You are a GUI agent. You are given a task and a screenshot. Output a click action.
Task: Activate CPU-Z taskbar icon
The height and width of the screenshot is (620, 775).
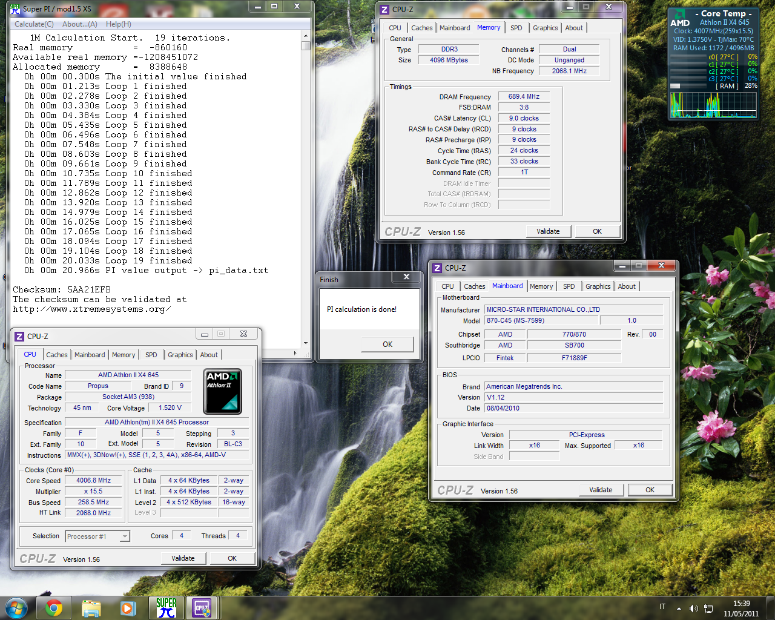pyautogui.click(x=202, y=608)
